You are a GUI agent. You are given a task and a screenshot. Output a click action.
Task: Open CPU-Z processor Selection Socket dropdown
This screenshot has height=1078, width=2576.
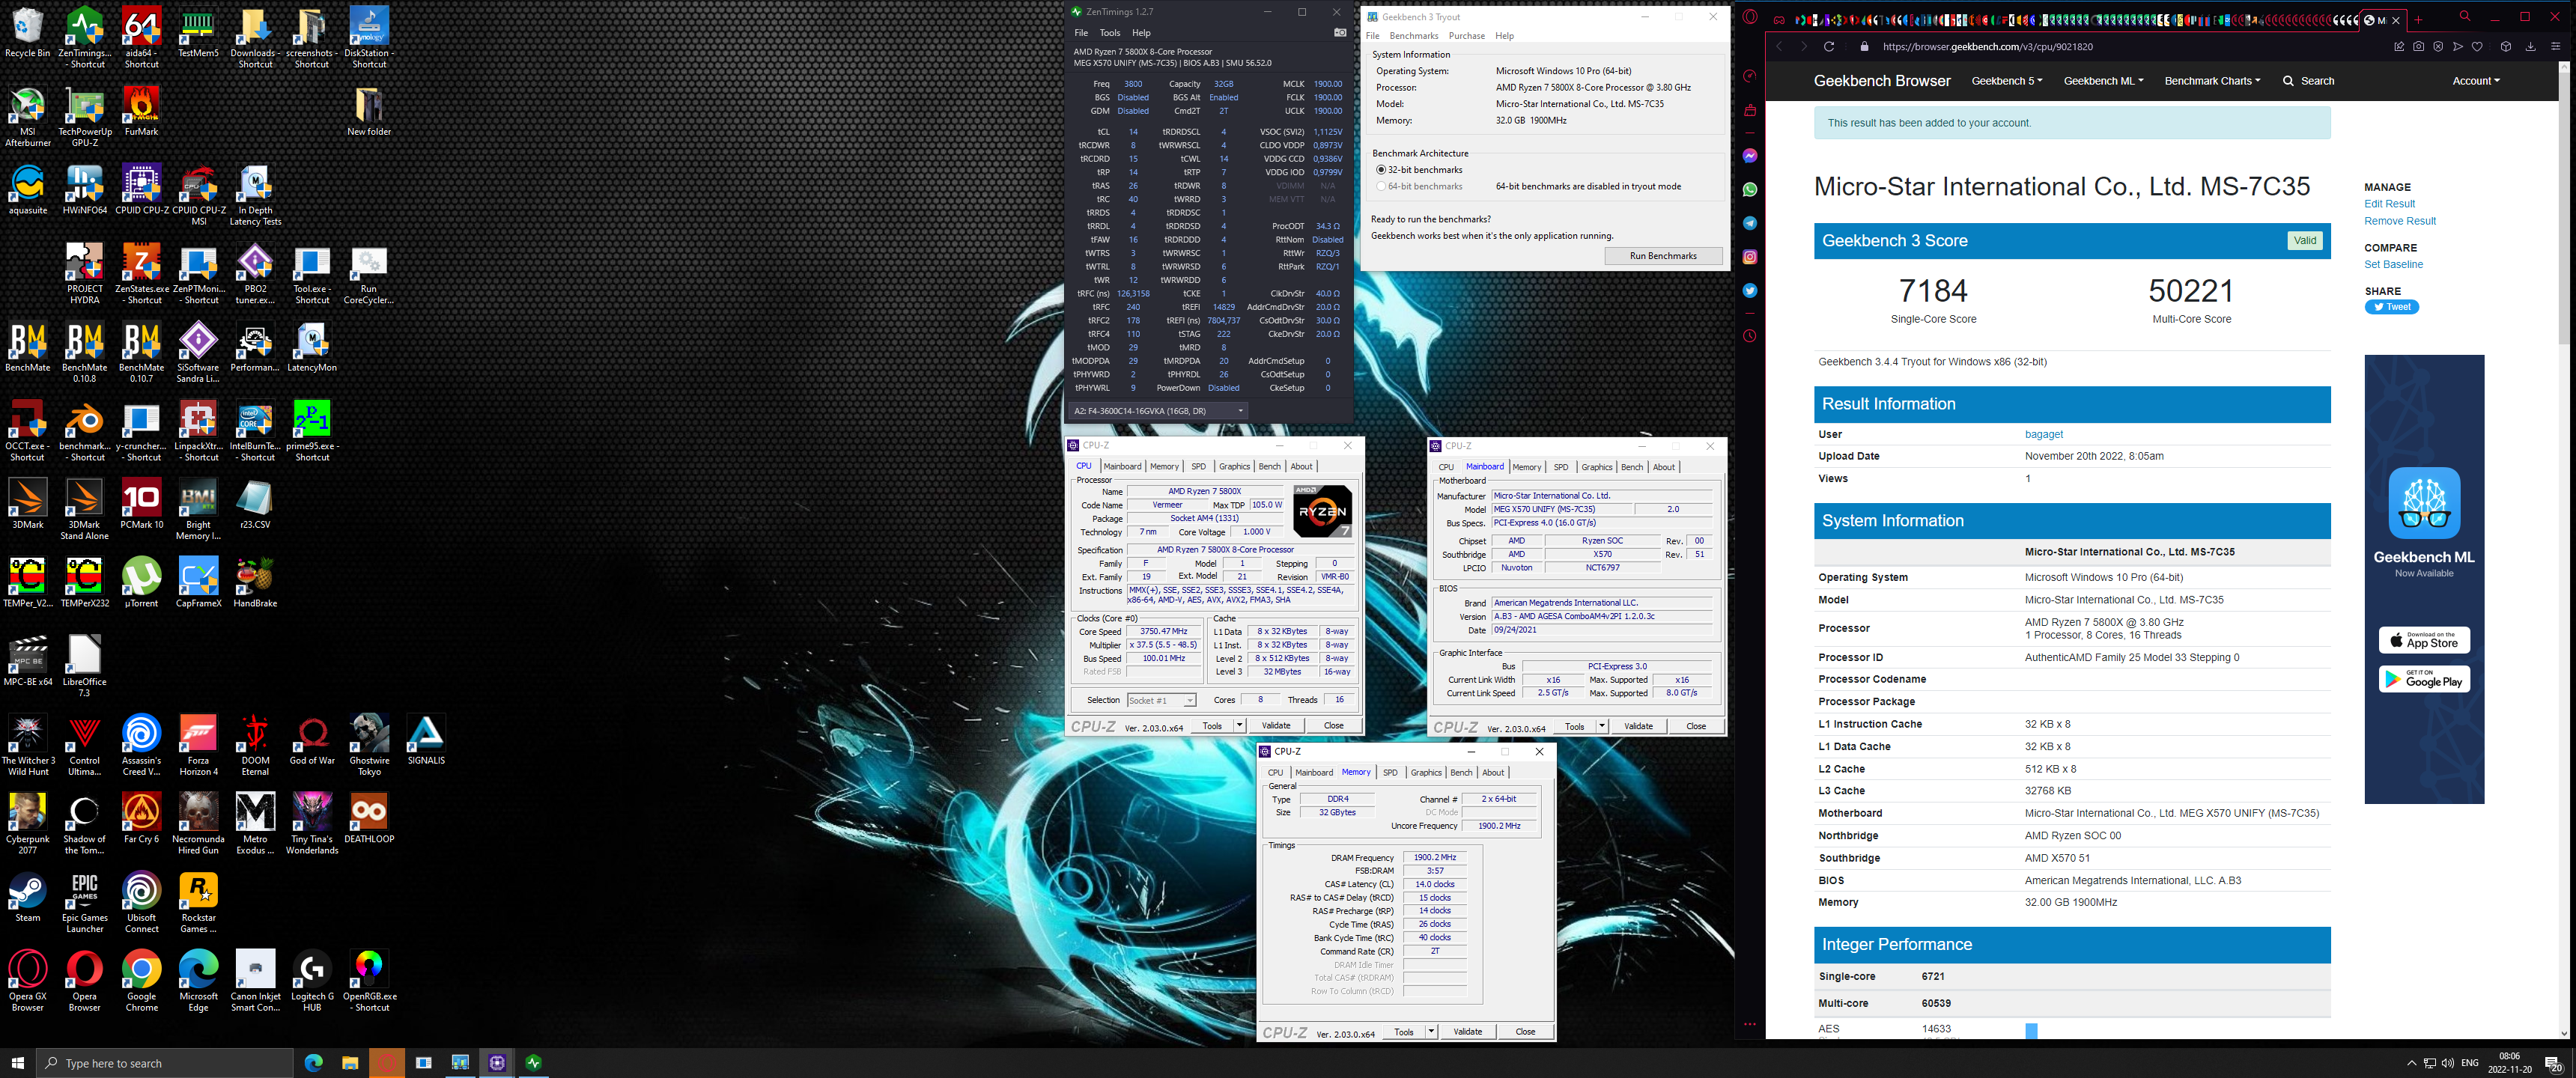click(x=1161, y=700)
